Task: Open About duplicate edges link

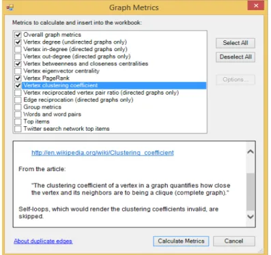Action: pos(43,241)
